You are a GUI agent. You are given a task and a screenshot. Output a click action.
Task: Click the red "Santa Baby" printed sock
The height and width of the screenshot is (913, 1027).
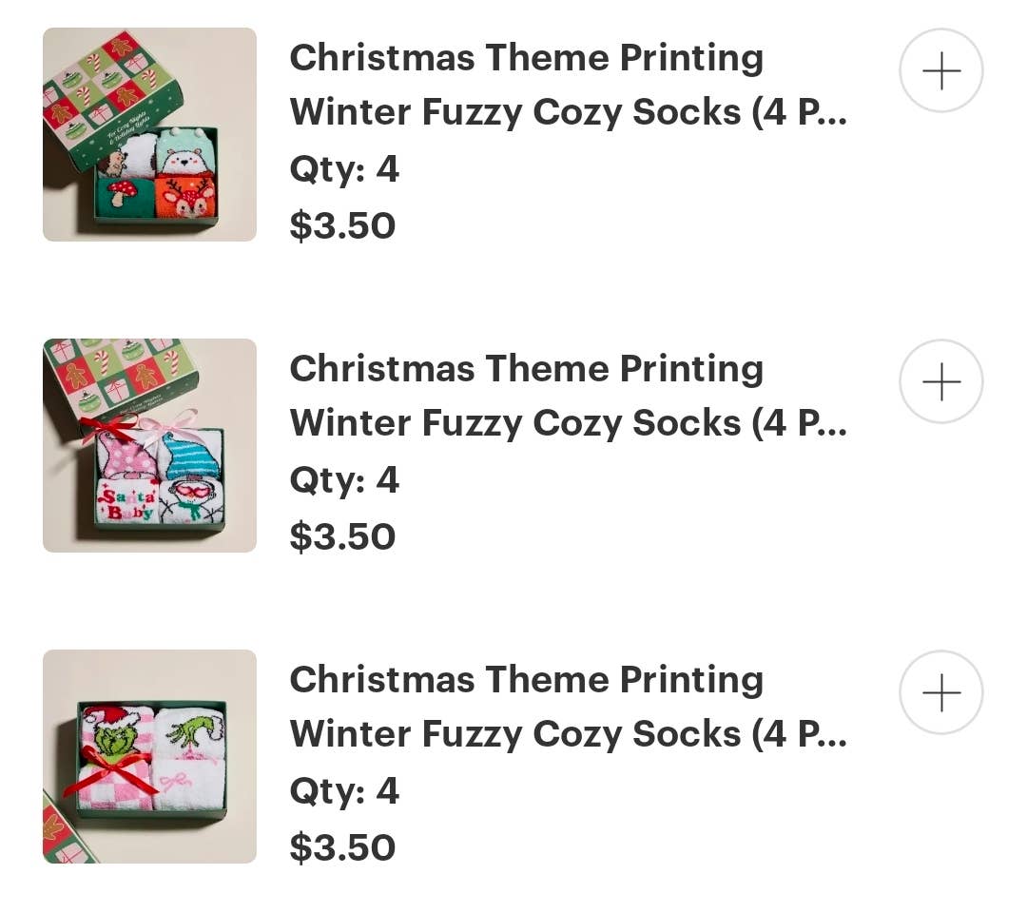(x=127, y=500)
